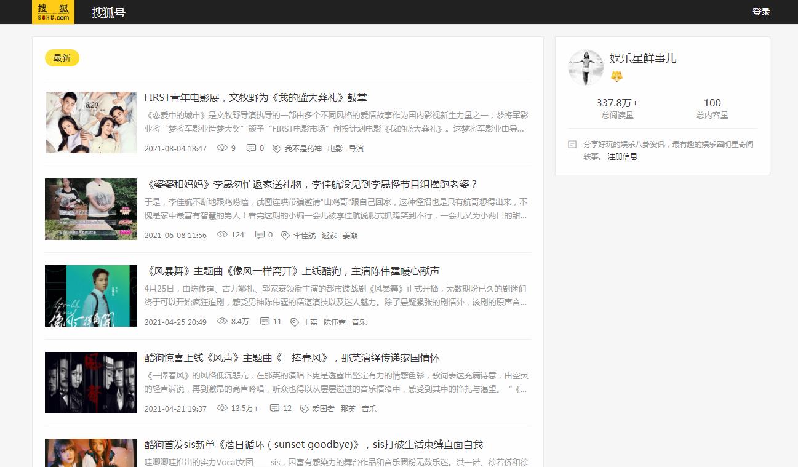
Task: Click the fox badge icon under account name
Action: [616, 76]
